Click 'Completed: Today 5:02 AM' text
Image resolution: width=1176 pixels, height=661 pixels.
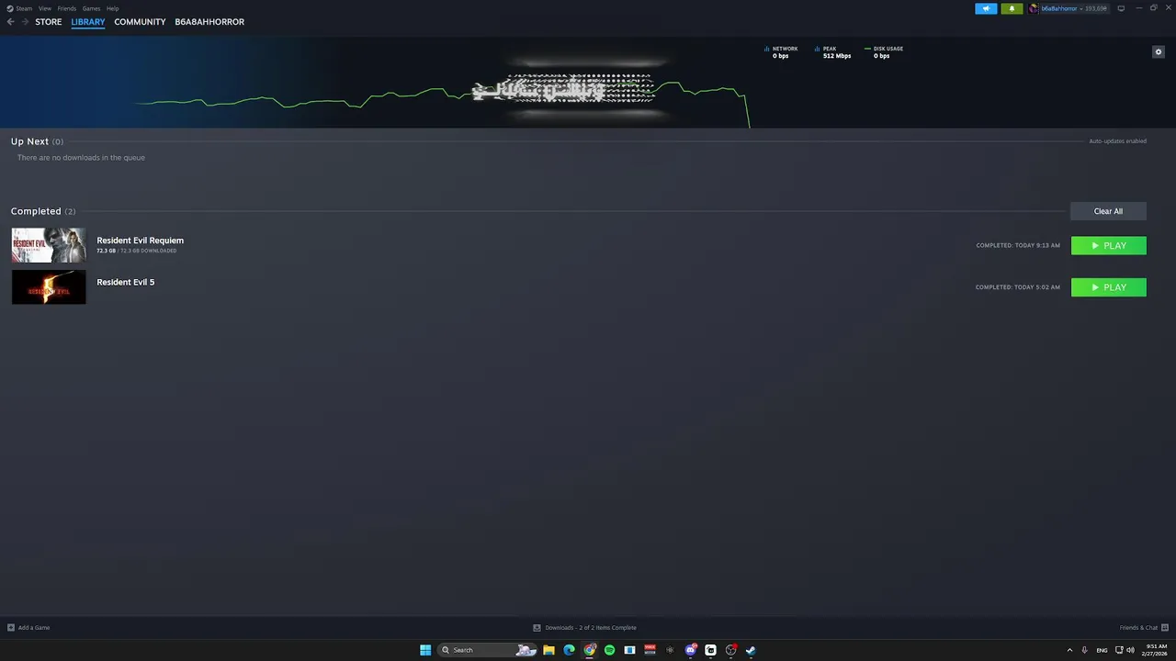click(1018, 287)
